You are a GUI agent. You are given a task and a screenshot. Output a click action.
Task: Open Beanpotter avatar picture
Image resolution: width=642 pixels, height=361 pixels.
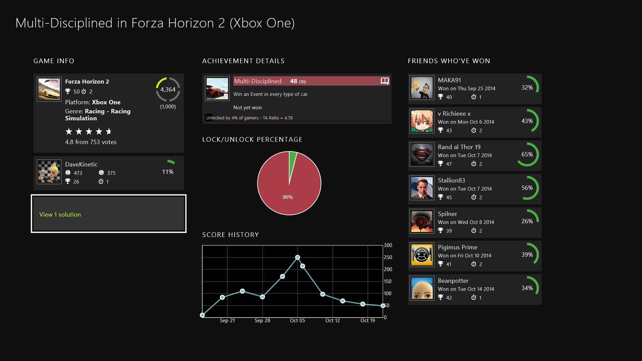pyautogui.click(x=422, y=288)
